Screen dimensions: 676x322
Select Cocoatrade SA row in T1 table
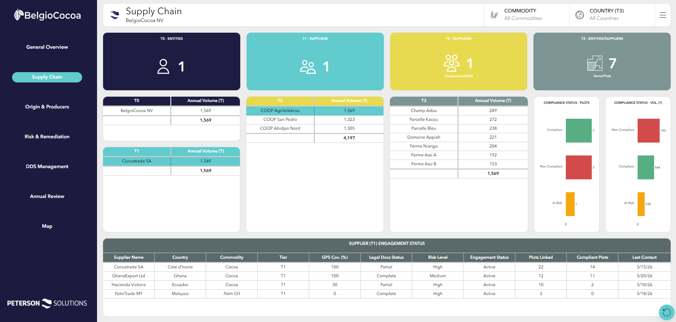click(172, 161)
